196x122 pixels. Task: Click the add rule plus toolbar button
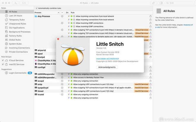pos(15,3)
